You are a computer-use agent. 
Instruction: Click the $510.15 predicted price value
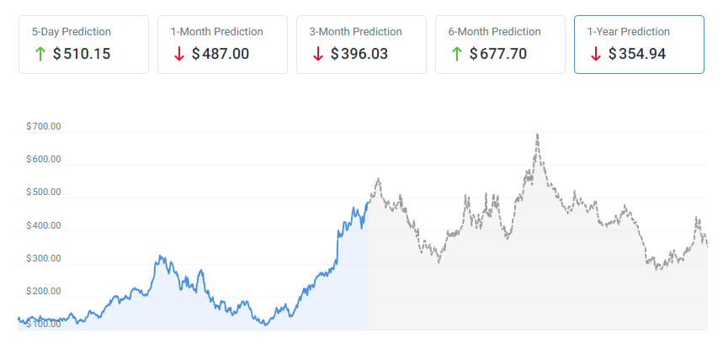click(x=82, y=54)
